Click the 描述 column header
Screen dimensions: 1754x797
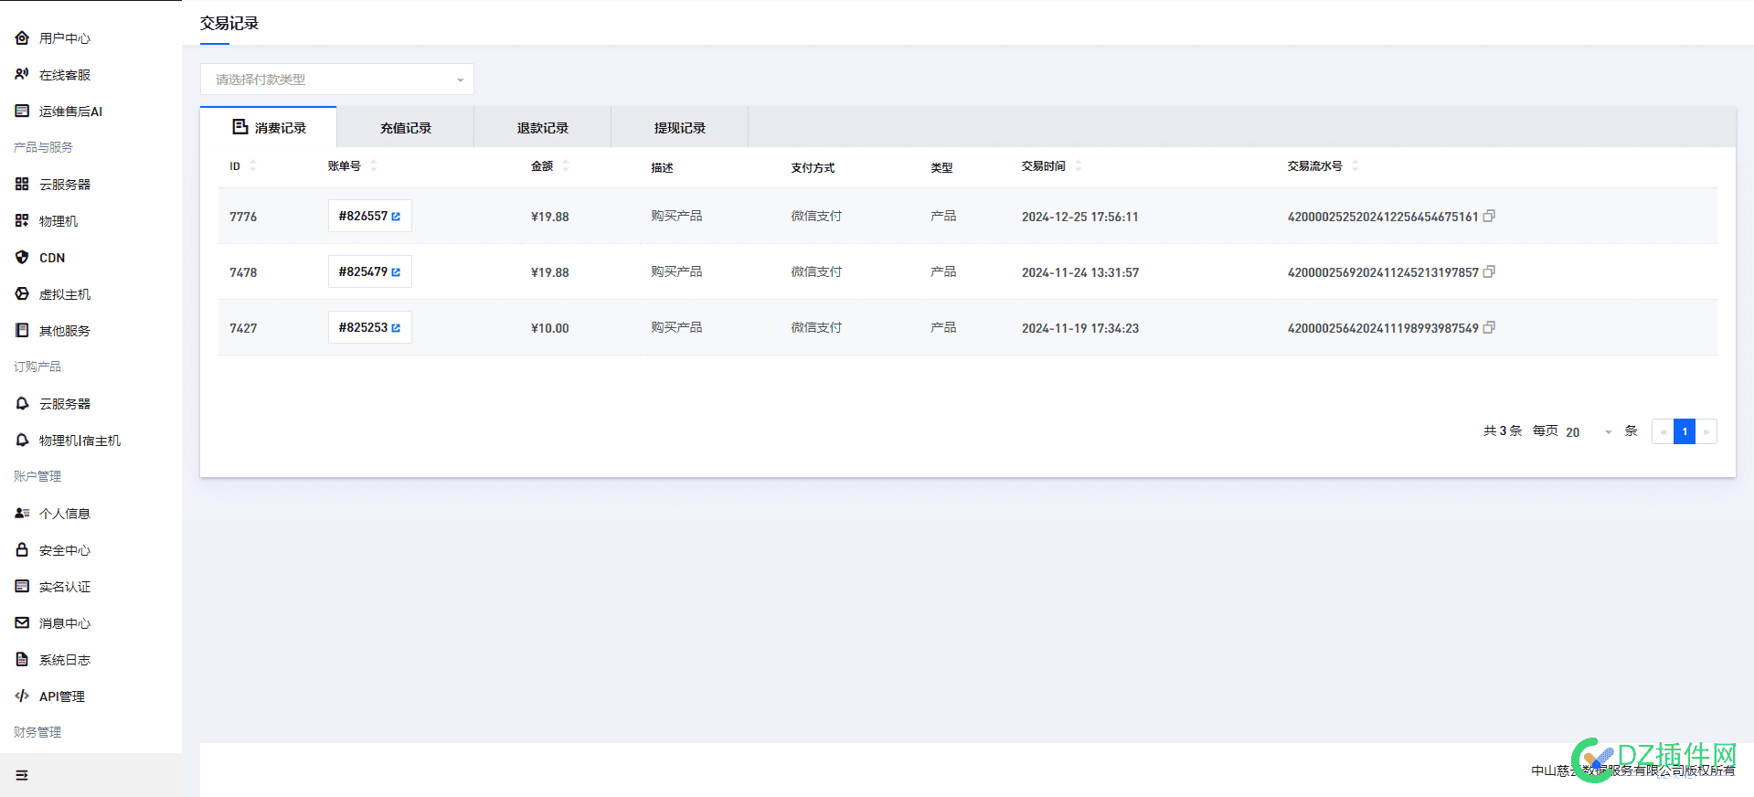click(x=662, y=167)
